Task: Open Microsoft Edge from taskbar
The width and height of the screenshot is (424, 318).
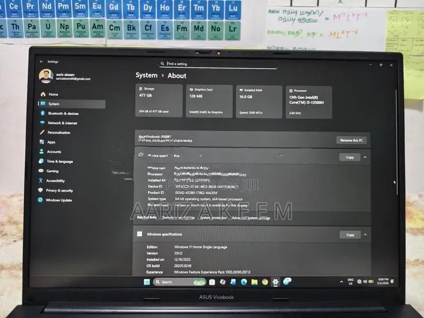Action: (244, 282)
